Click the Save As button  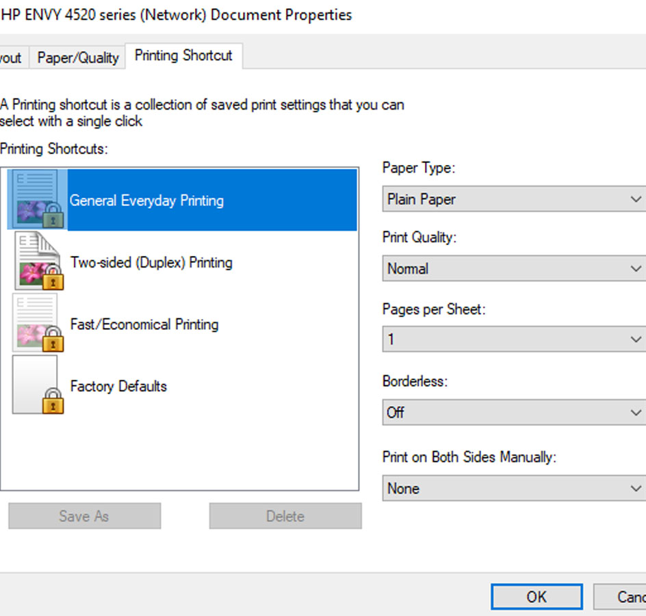pyautogui.click(x=84, y=516)
